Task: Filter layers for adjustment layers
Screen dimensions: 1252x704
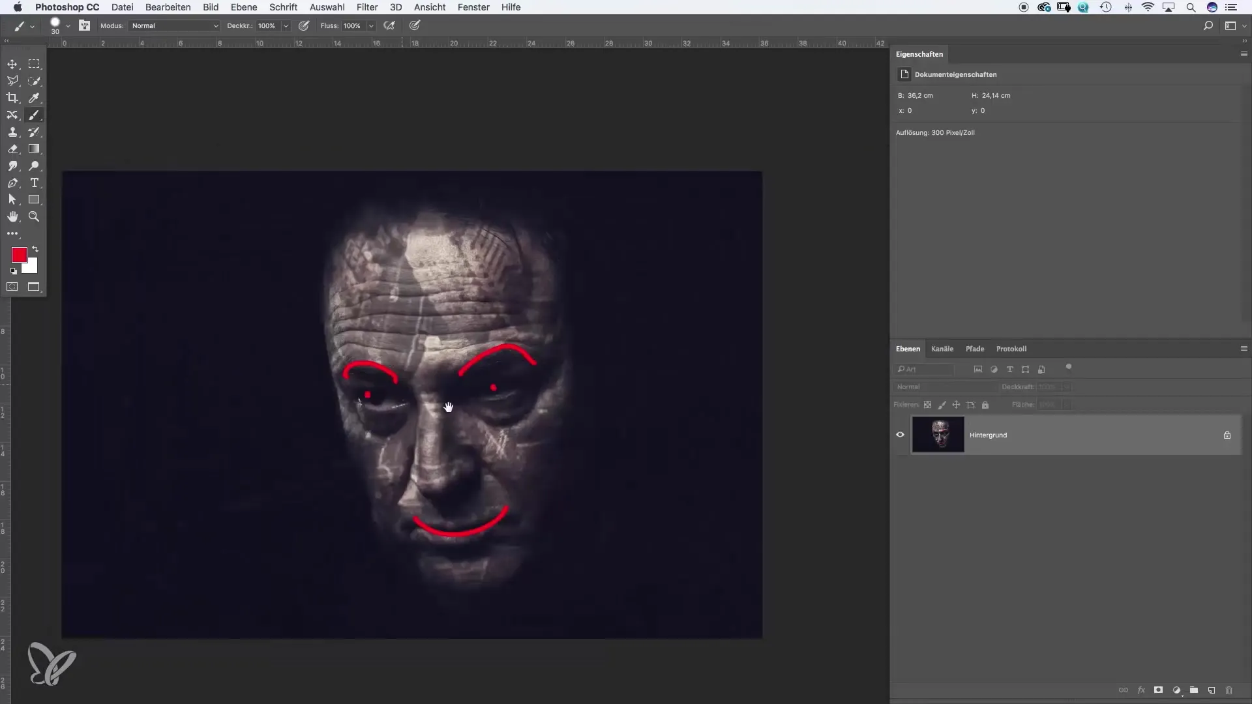Action: [994, 369]
